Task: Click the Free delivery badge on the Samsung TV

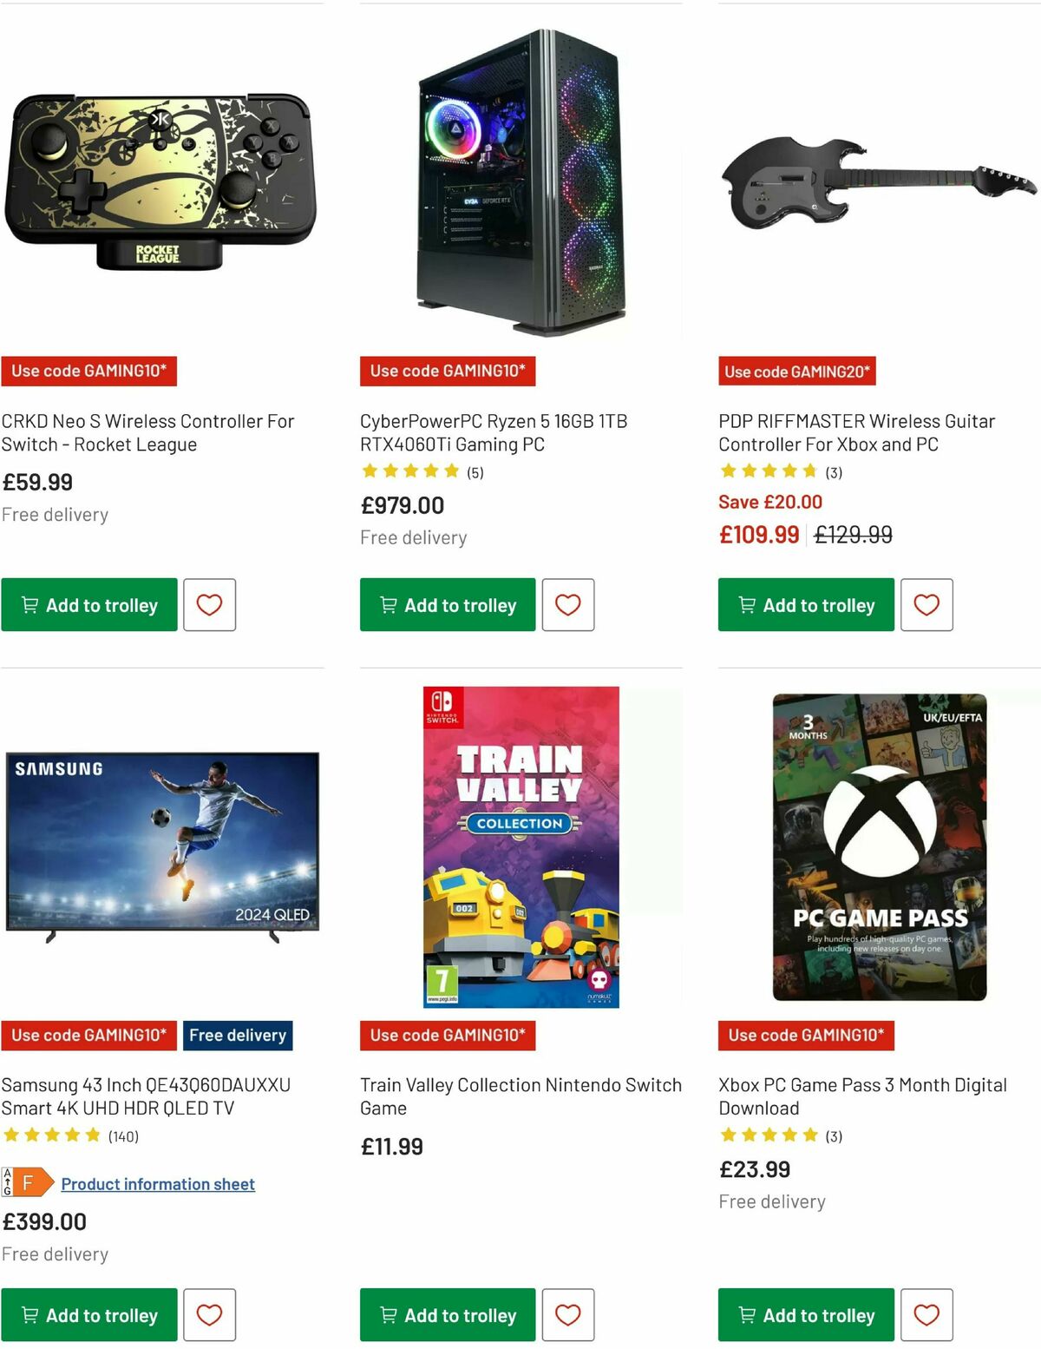Action: (238, 1036)
